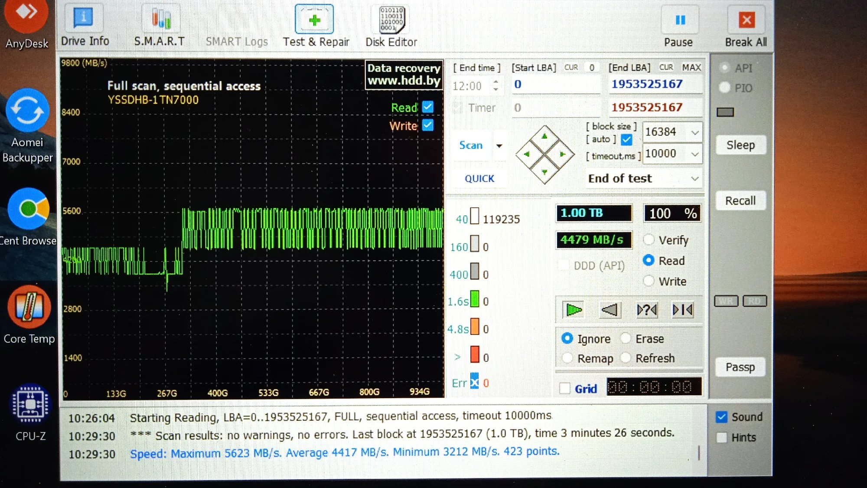Click the reverse scan arrow button

click(610, 310)
